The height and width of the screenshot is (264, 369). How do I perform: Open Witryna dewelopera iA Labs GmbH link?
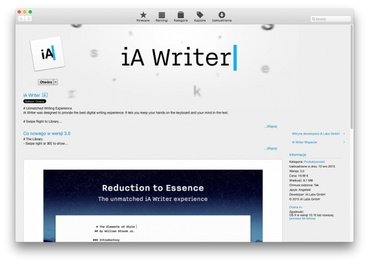(x=316, y=133)
